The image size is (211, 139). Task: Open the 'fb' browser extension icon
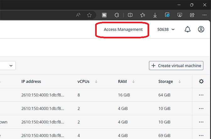[104, 15]
